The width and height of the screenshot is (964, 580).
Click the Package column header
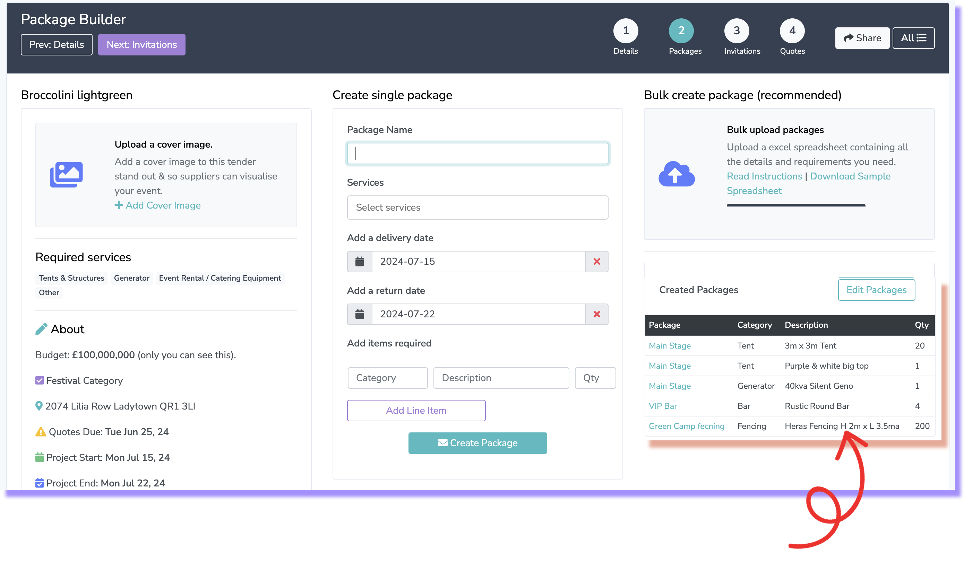[664, 325]
